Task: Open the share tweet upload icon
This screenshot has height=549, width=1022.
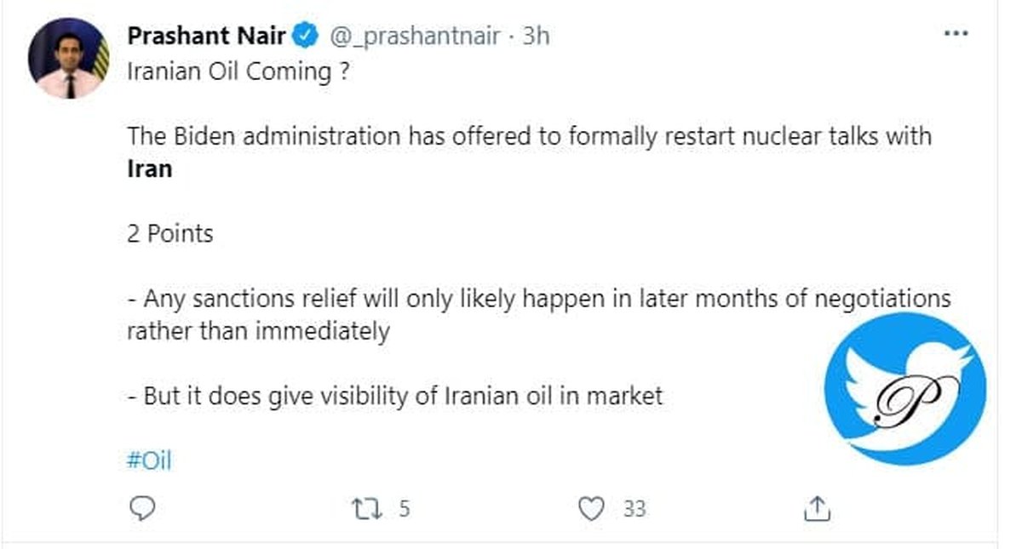Action: point(817,509)
